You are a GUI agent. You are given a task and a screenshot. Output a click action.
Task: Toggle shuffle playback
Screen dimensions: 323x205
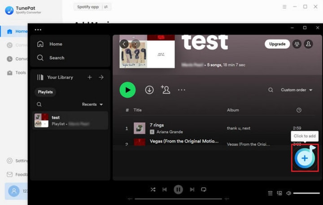(x=153, y=189)
